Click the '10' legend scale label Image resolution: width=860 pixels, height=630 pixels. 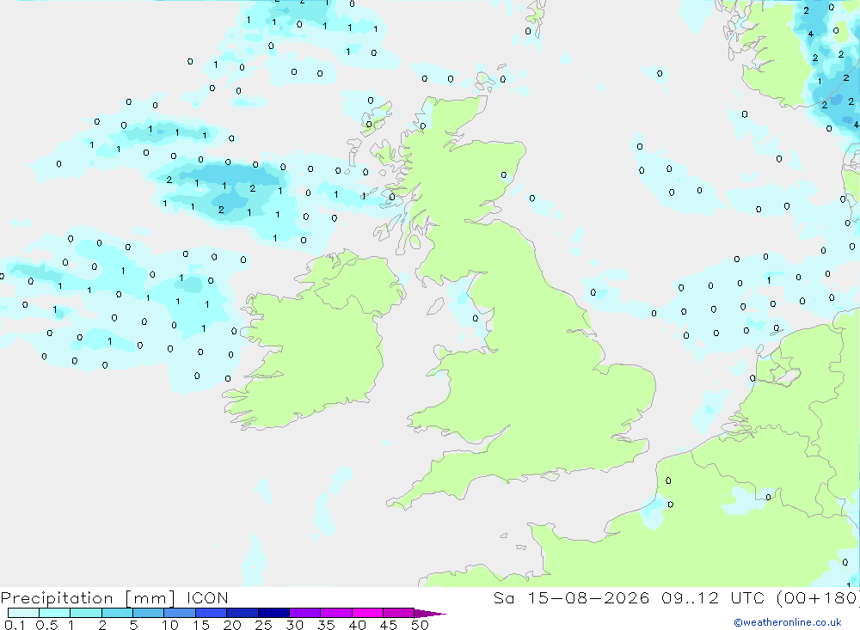(170, 625)
